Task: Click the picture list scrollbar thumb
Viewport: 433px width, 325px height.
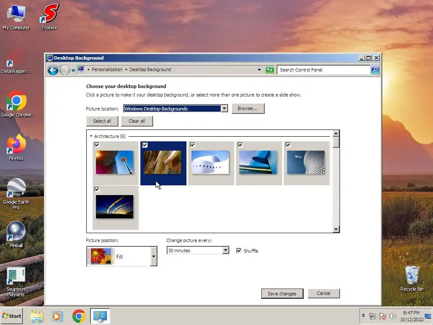Action: tap(336, 142)
